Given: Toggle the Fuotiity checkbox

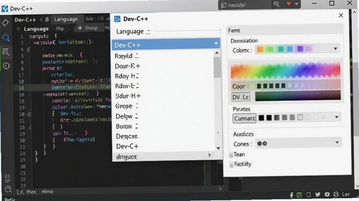Looking at the screenshot, I should pyautogui.click(x=232, y=164).
